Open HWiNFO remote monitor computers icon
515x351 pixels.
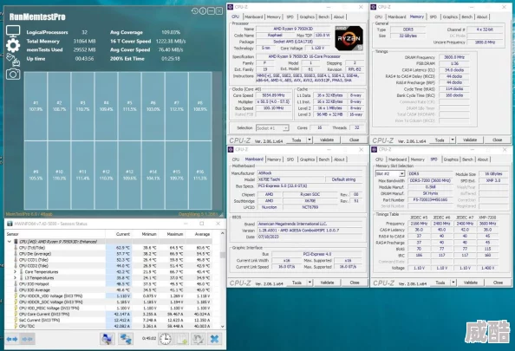(107, 339)
